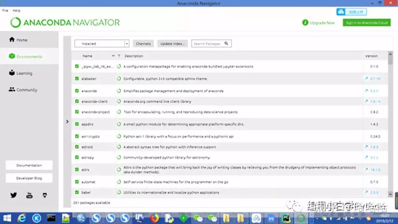Click the update arrow for astroid version
Viewport: 398px width, 224px height.
pyautogui.click(x=366, y=147)
